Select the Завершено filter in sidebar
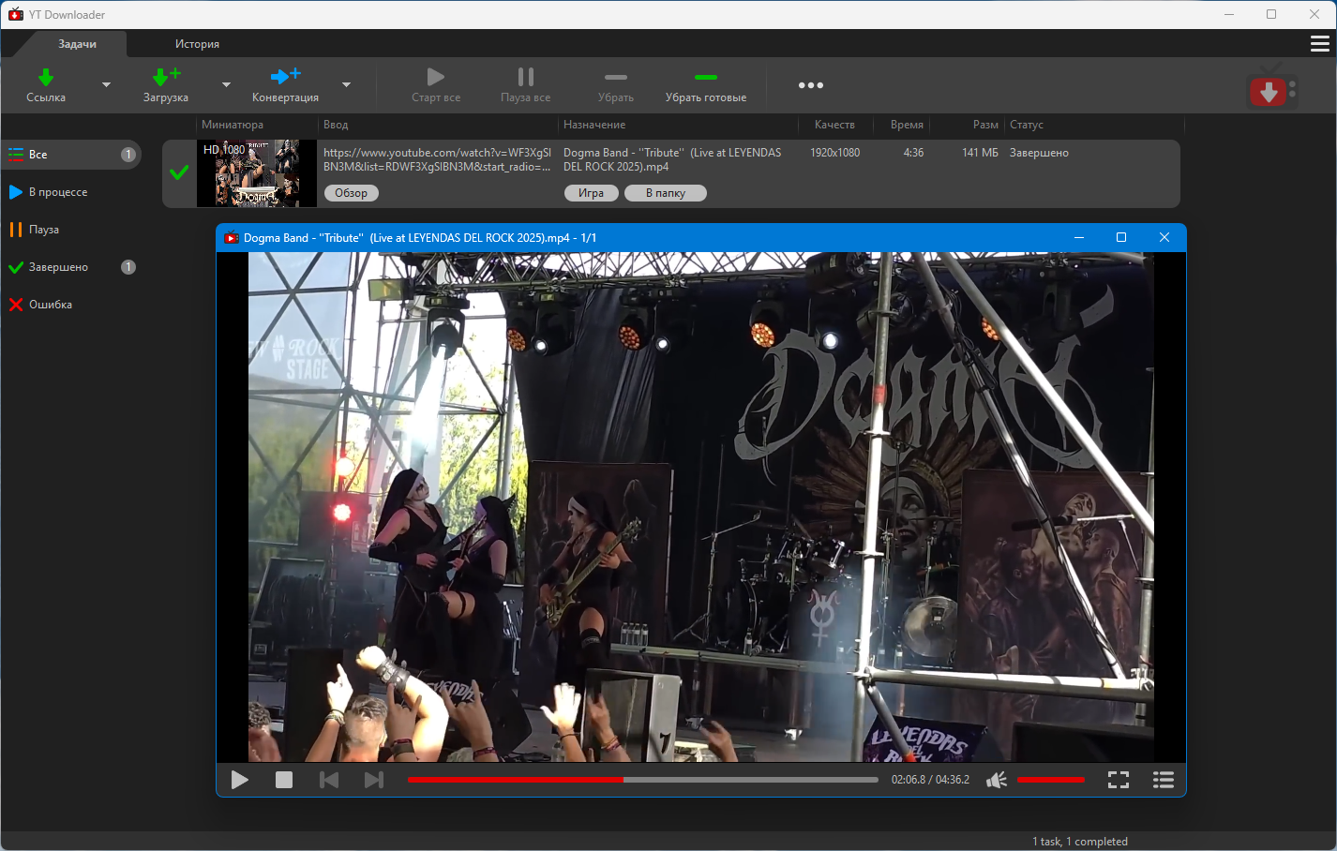The height and width of the screenshot is (851, 1337). [58, 267]
